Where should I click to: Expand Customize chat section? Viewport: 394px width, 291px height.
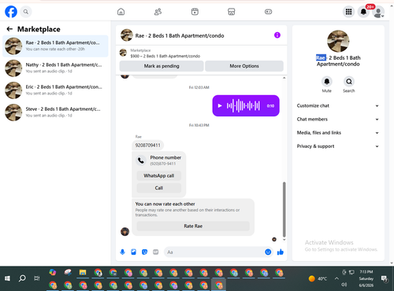(x=338, y=105)
